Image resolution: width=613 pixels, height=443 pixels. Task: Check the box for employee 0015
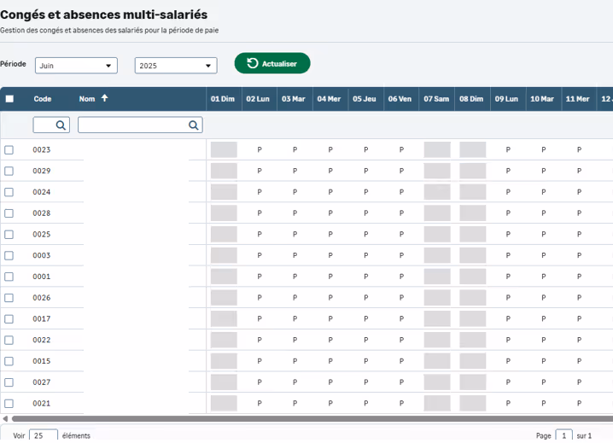click(9, 361)
